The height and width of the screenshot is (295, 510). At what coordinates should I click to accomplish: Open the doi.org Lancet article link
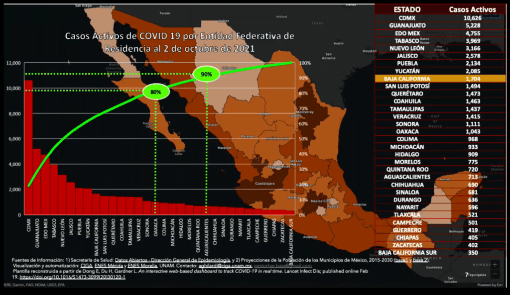[x=72, y=277]
